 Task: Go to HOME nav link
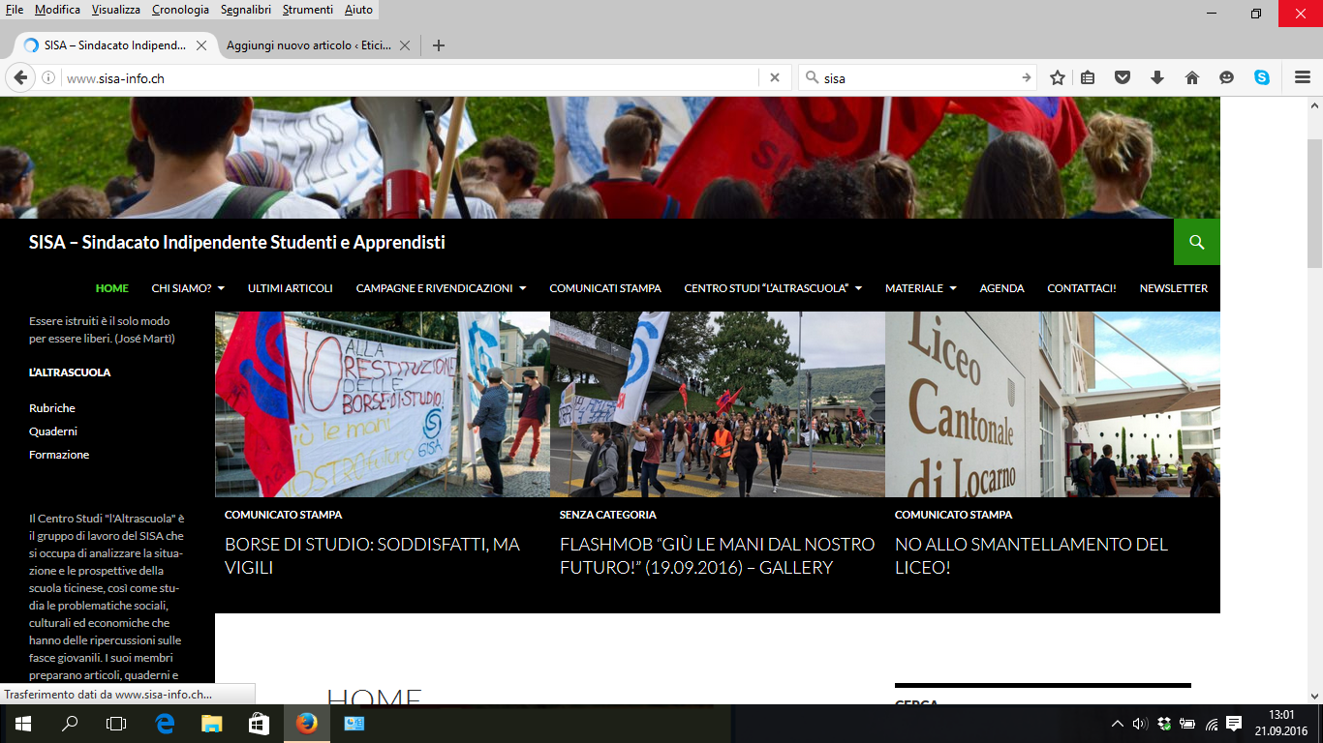click(112, 288)
